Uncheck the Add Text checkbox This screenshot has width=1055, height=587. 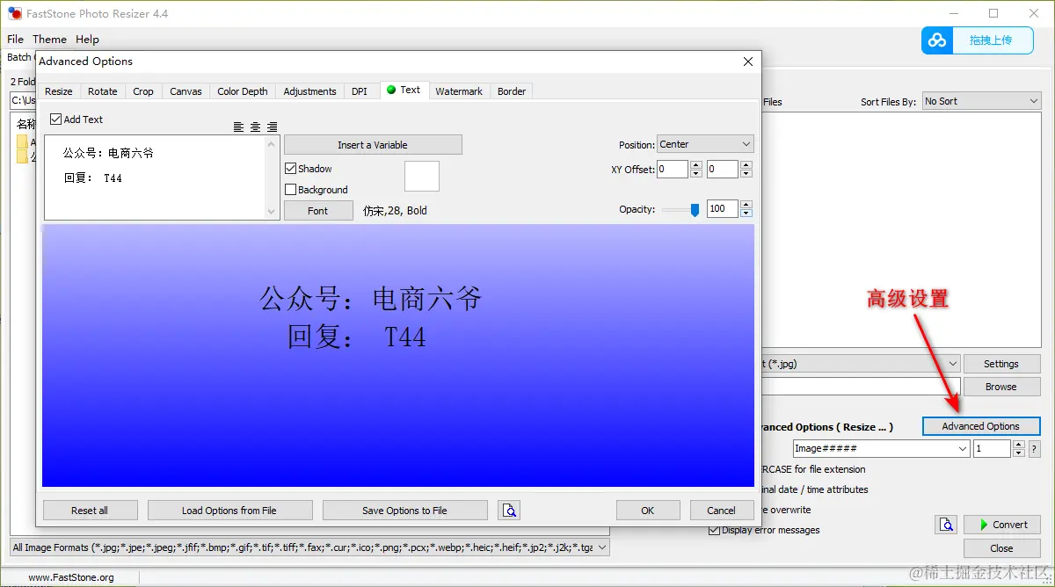[x=56, y=120]
